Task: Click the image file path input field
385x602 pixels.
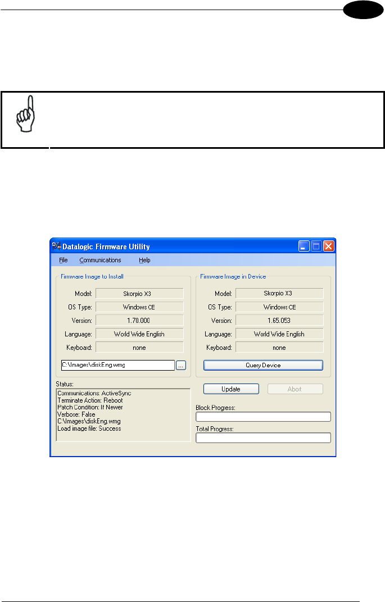Action: [118, 365]
